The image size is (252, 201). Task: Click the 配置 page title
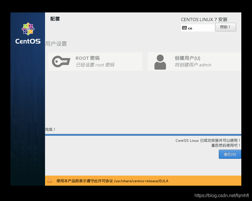click(55, 19)
